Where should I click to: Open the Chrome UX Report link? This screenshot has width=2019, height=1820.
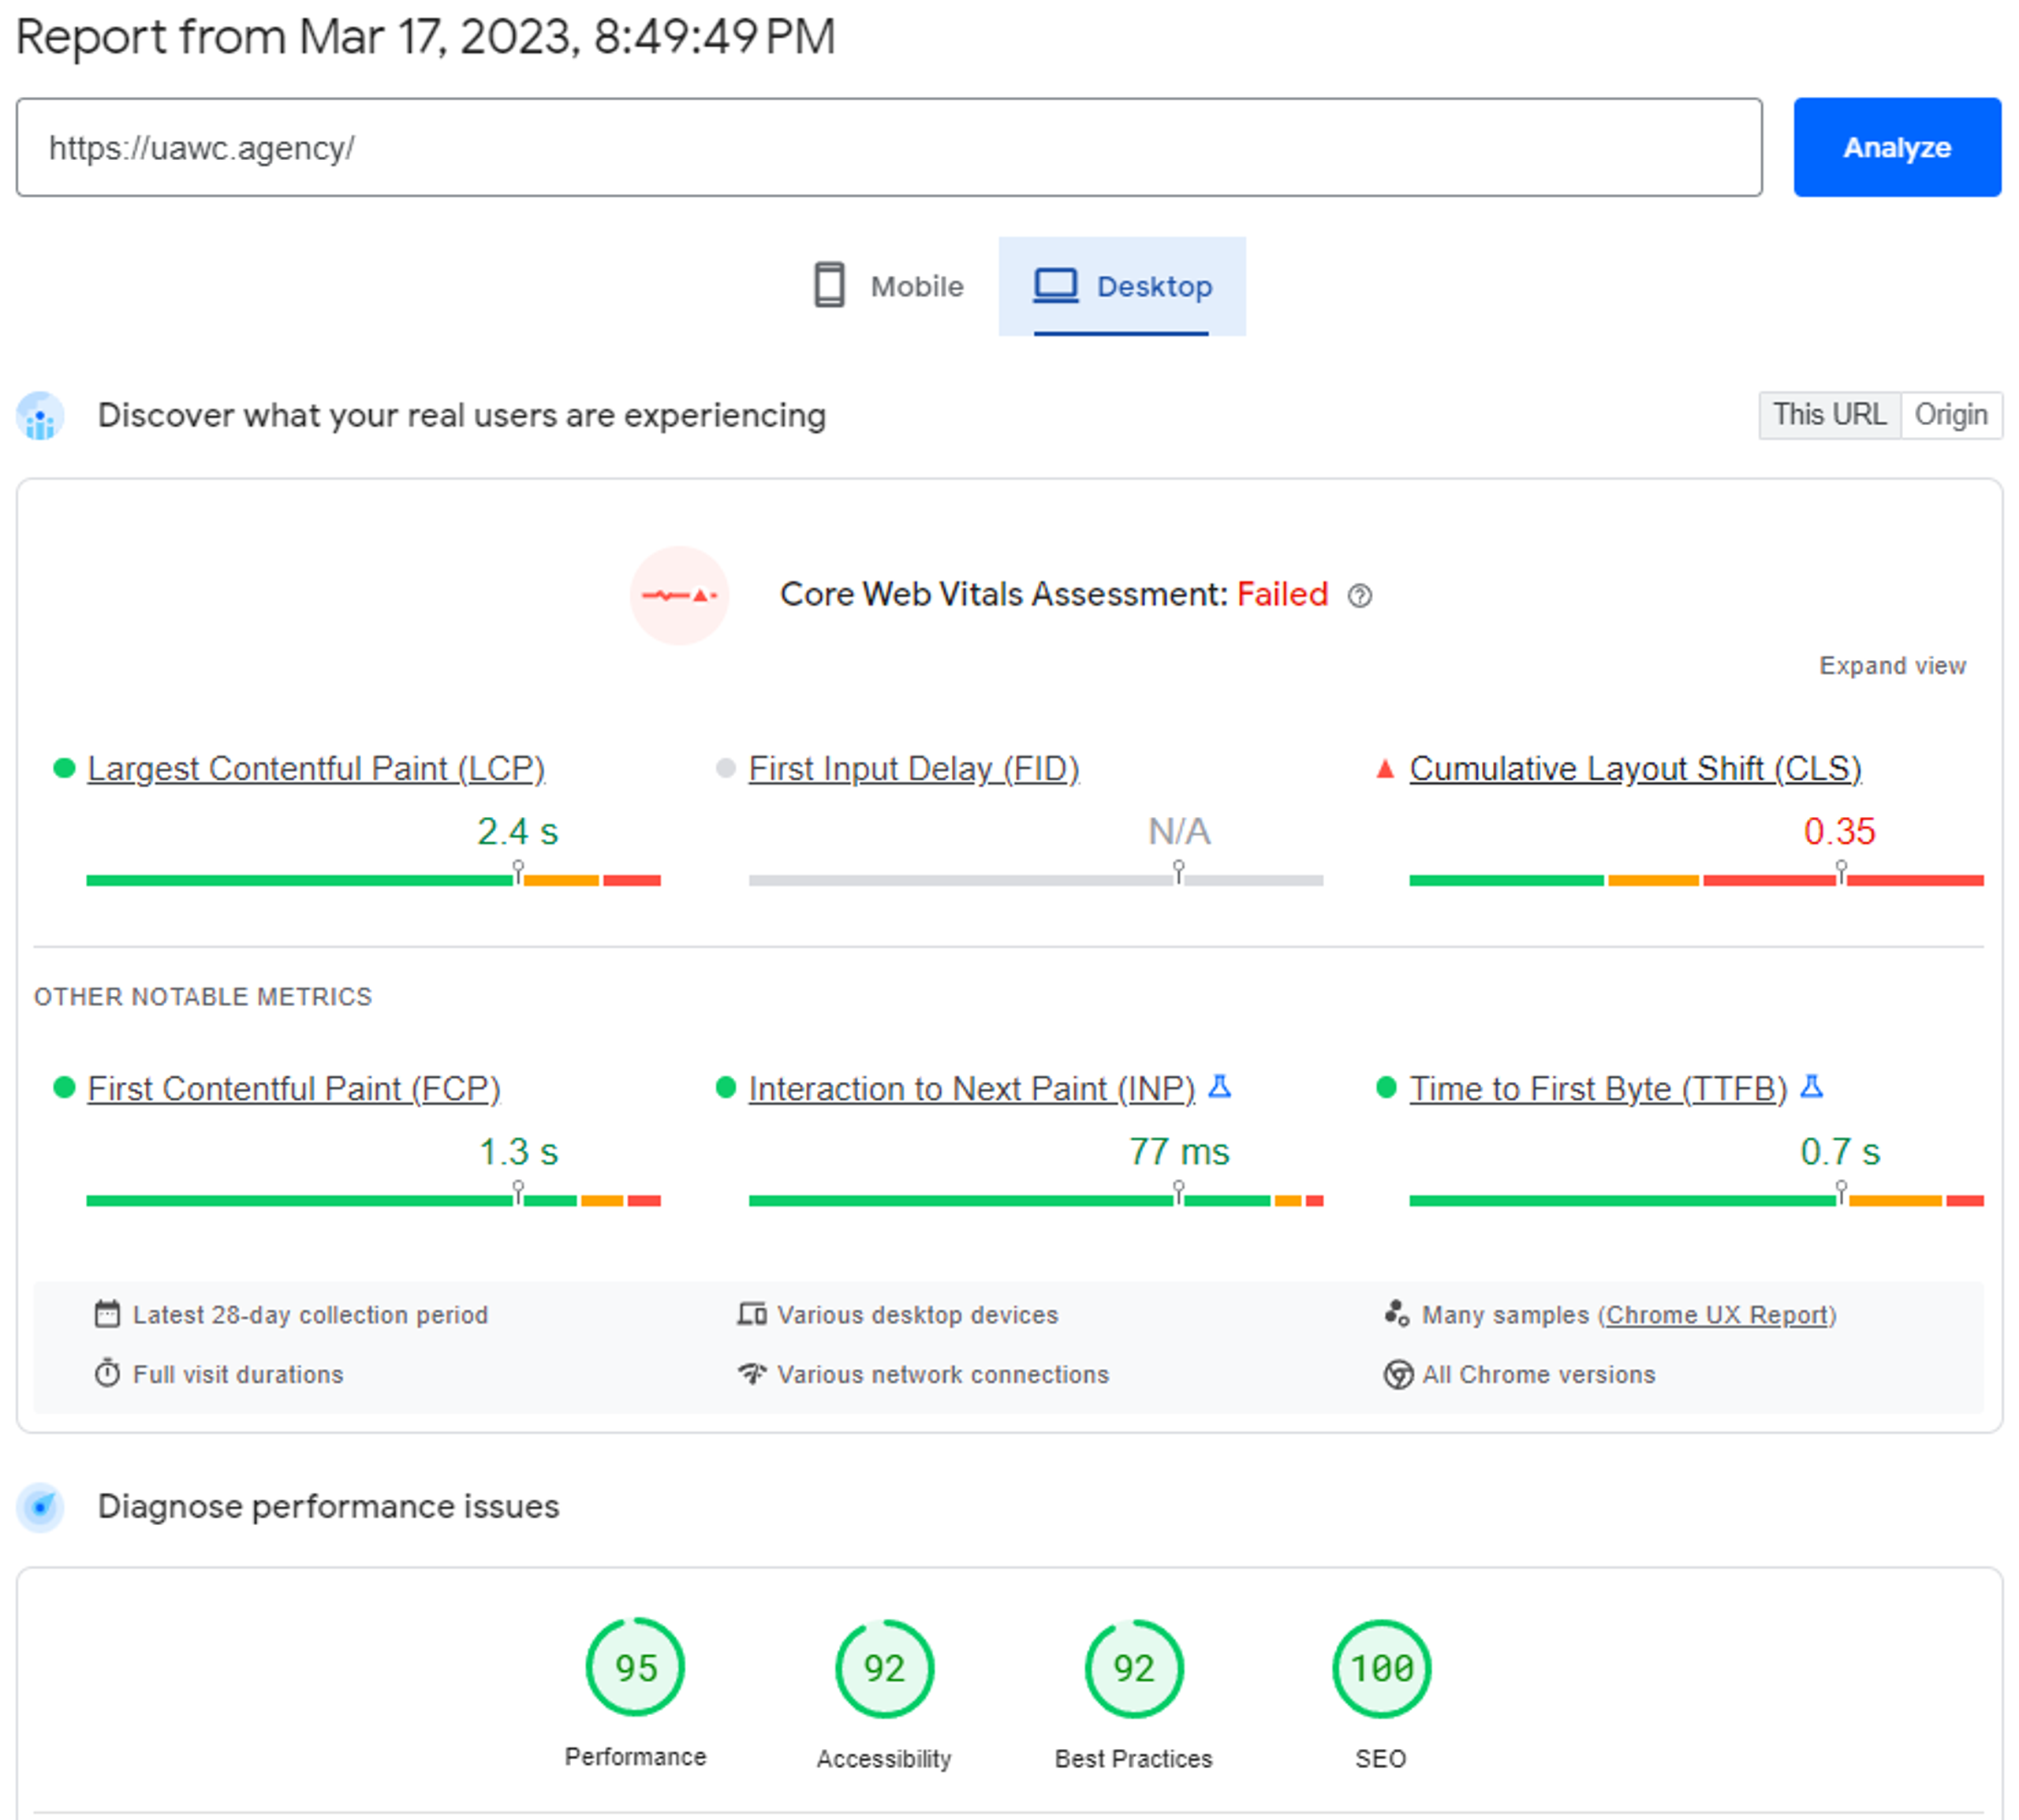click(x=1716, y=1314)
